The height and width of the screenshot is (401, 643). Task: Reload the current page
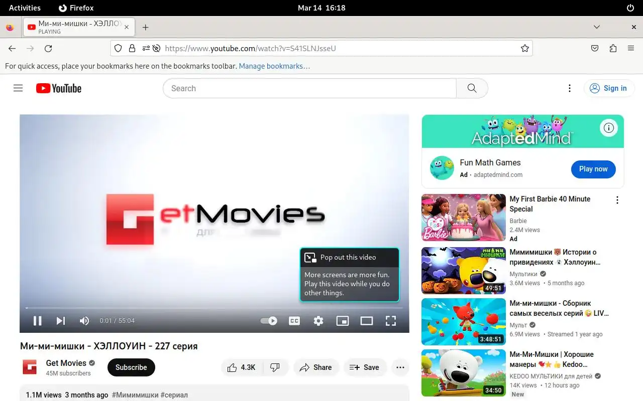48,48
